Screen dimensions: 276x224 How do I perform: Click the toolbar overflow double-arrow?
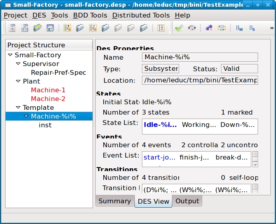coord(272,28)
